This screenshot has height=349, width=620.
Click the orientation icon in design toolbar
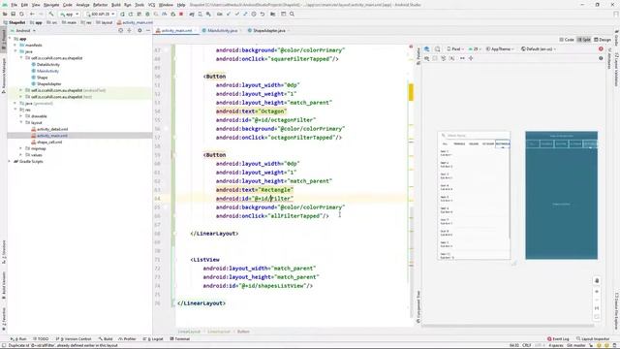[x=438, y=49]
